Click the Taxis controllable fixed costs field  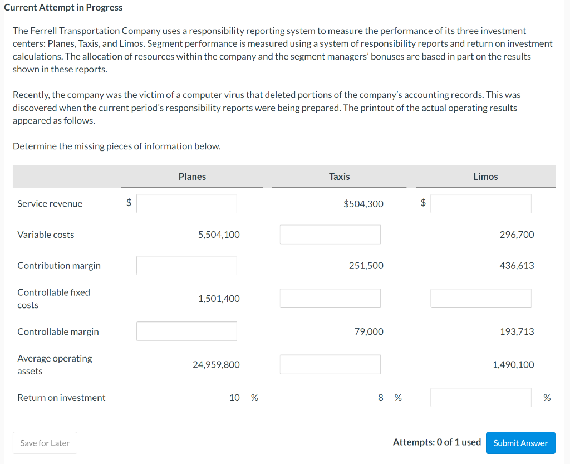coord(330,298)
